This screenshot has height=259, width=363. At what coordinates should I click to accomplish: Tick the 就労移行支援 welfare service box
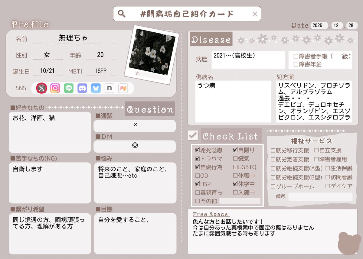click(273, 150)
